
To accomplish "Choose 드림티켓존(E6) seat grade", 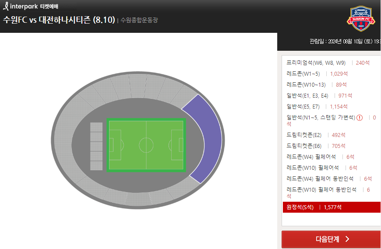I will coord(331,146).
